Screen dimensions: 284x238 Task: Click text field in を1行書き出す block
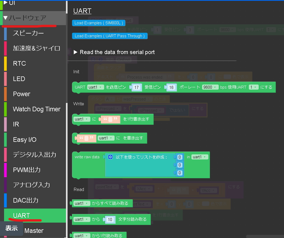pos(110,119)
